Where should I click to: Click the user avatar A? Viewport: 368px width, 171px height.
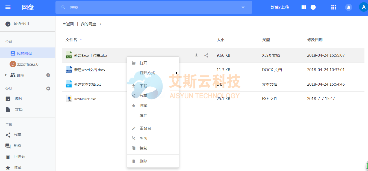(x=363, y=7)
